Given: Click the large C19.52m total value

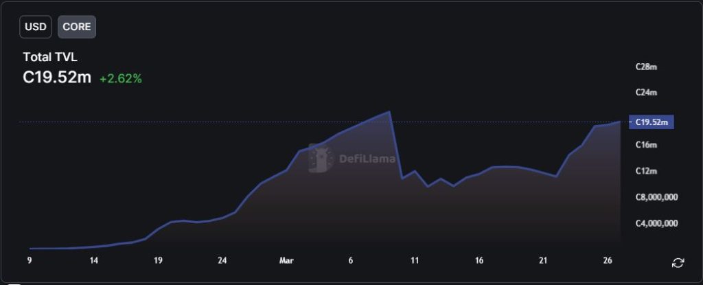Looking at the screenshot, I should coord(57,78).
